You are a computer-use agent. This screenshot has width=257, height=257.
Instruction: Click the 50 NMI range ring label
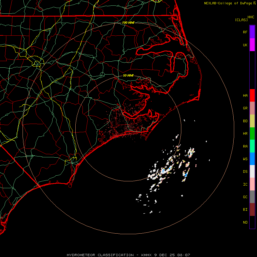pos(128,75)
